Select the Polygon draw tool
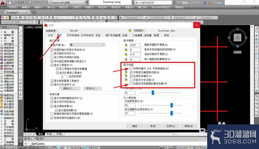The height and width of the screenshot is (149, 259). point(20,39)
